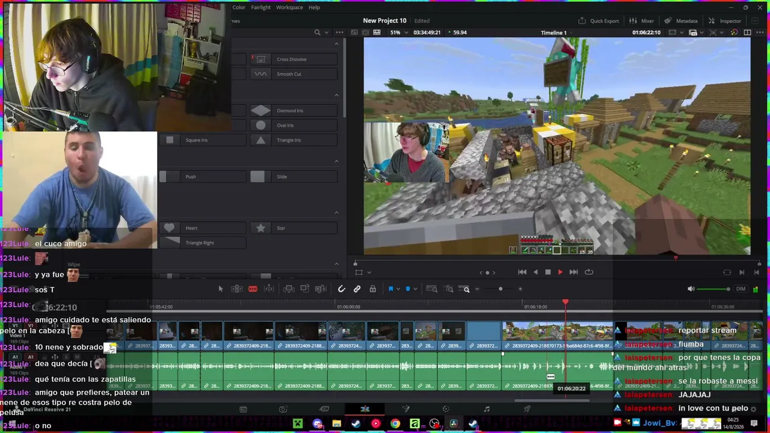
Task: Switch to the Fairlight page tab
Action: coord(487,409)
